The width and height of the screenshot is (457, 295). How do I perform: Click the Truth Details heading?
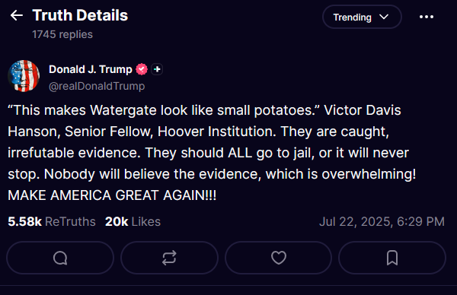click(x=80, y=15)
